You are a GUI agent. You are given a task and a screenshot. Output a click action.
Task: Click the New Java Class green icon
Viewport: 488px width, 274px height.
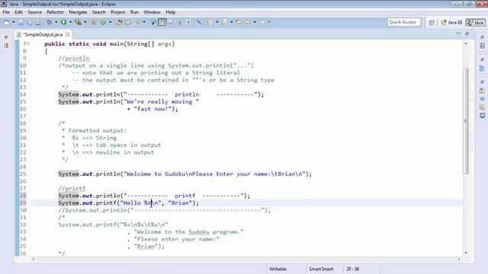103,22
